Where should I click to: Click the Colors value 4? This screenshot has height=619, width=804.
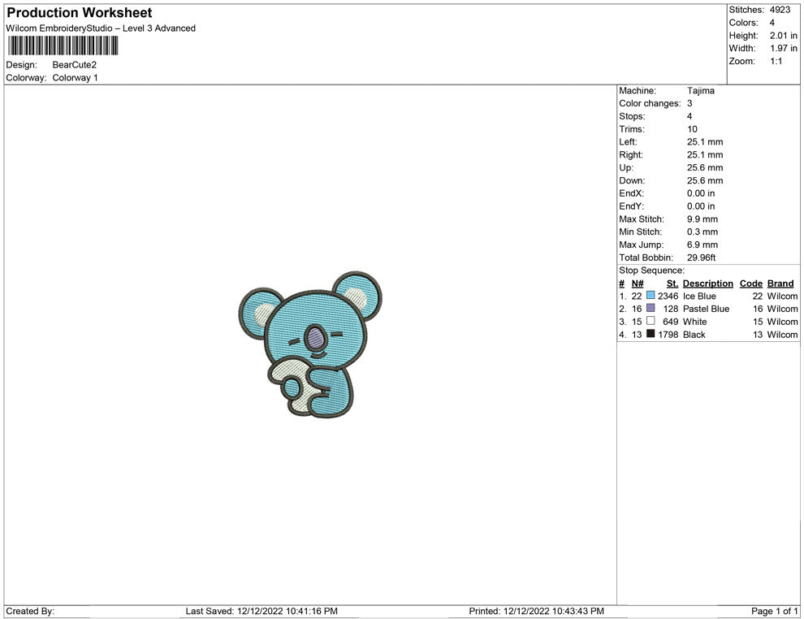click(x=772, y=23)
